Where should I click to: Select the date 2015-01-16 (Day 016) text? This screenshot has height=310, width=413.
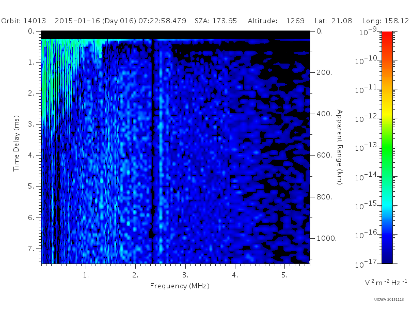click(96, 21)
